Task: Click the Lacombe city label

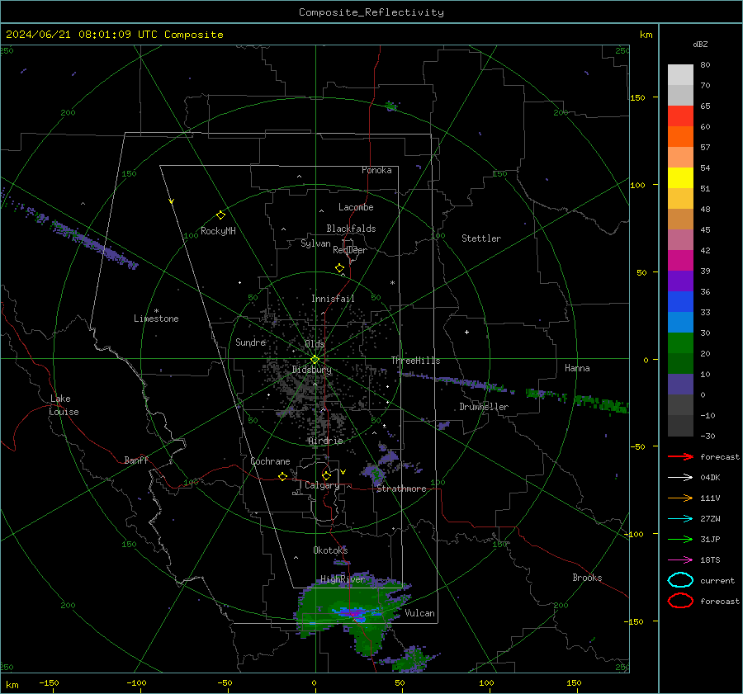Action: coord(356,207)
